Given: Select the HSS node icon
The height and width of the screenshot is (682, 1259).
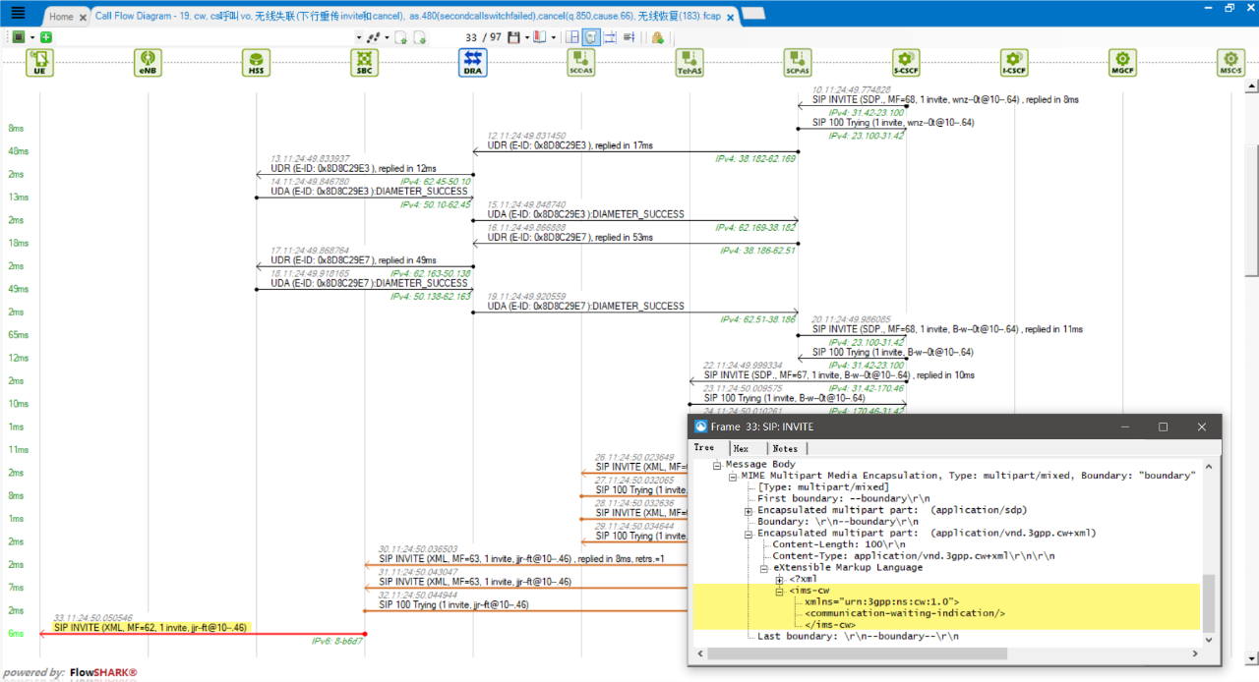Looking at the screenshot, I should (256, 63).
